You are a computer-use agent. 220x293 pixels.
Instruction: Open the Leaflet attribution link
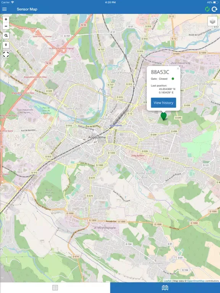click(x=168, y=281)
